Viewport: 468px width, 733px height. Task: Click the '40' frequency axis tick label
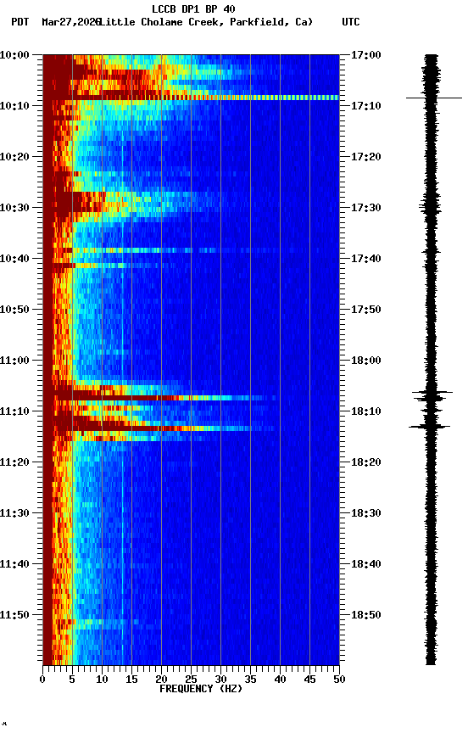(280, 680)
